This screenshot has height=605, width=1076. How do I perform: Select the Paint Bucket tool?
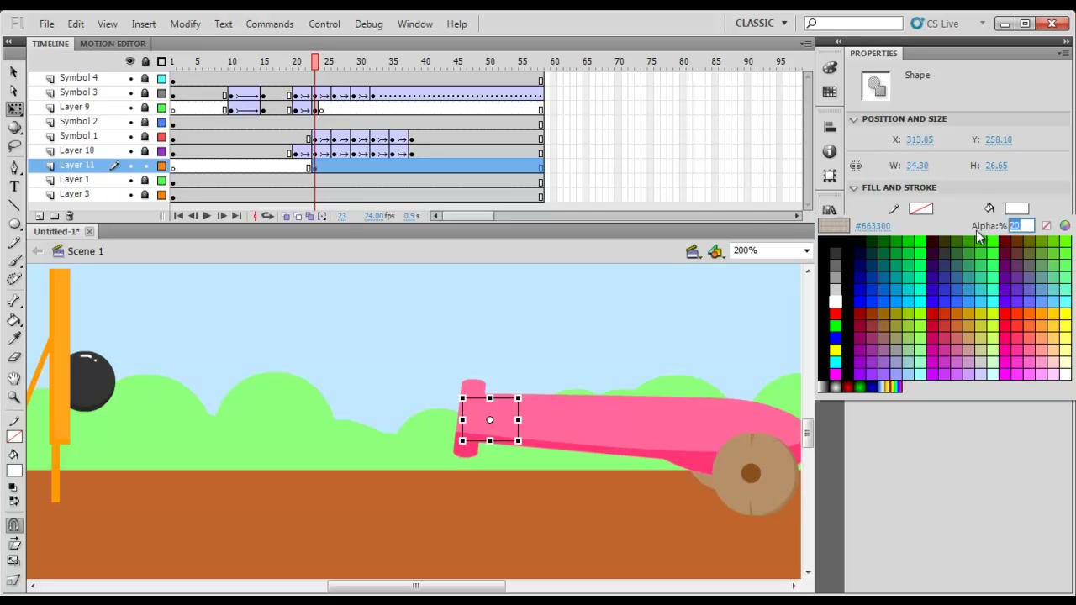(x=14, y=320)
